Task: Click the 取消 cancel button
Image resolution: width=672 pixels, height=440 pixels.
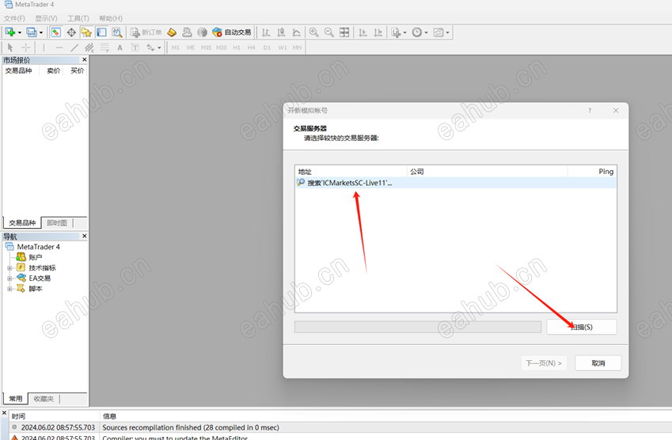Action: click(598, 363)
